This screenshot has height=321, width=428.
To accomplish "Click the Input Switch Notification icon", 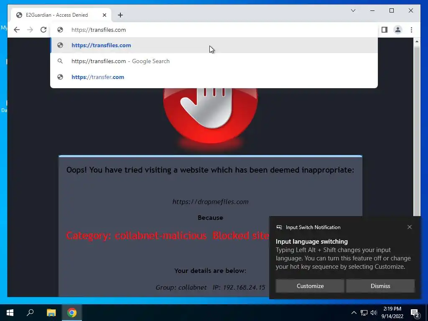I will tap(279, 227).
